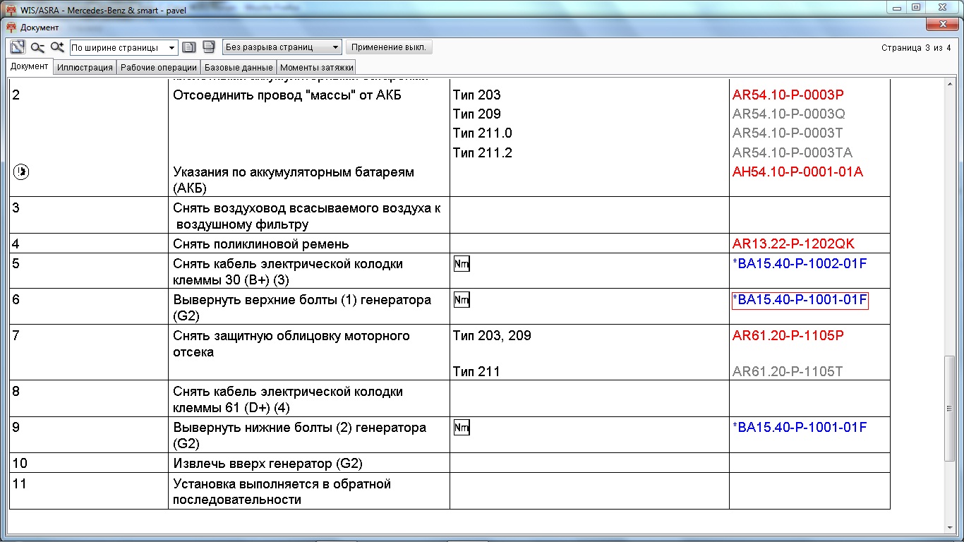Click the Nm torque icon in row 5

point(462,264)
